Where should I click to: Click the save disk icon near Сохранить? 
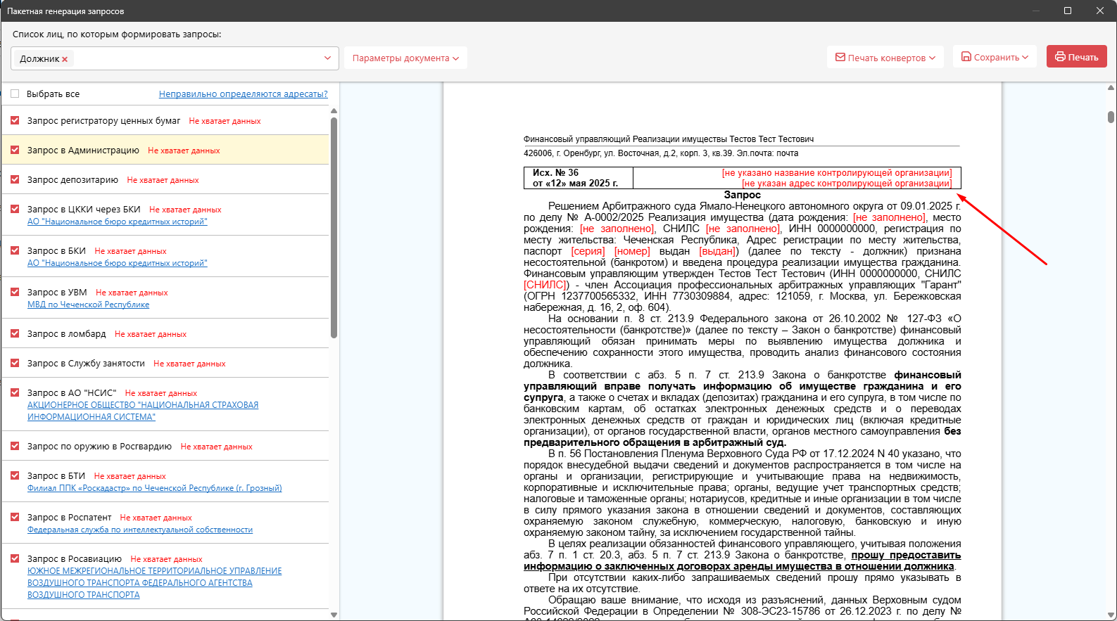click(966, 57)
